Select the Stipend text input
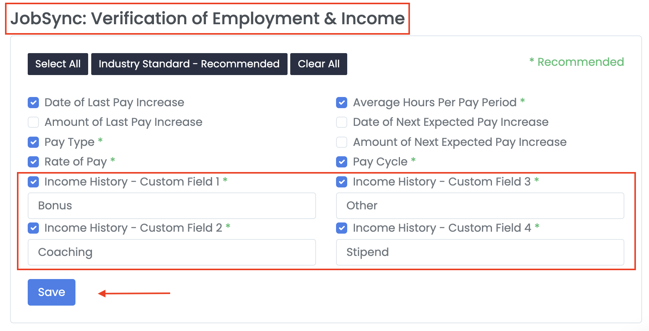 click(480, 252)
